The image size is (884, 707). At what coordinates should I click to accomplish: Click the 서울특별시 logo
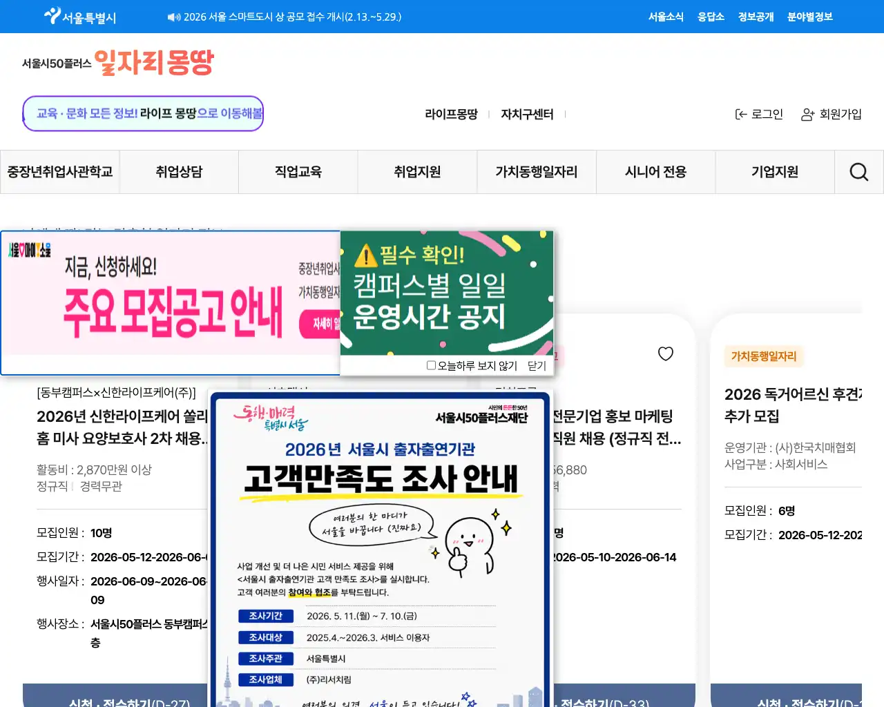(x=79, y=17)
